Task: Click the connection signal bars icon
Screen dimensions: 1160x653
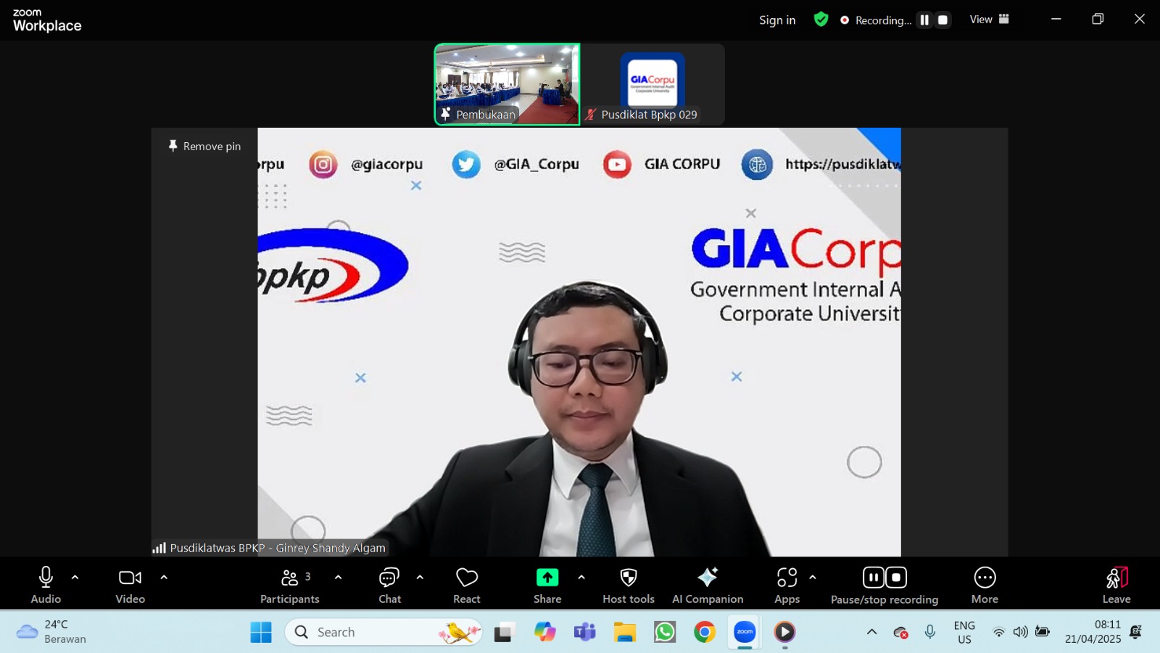Action: coord(159,548)
